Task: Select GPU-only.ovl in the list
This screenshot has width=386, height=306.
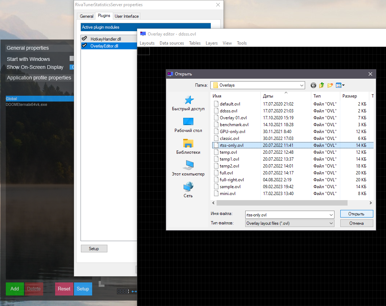Action: point(233,131)
